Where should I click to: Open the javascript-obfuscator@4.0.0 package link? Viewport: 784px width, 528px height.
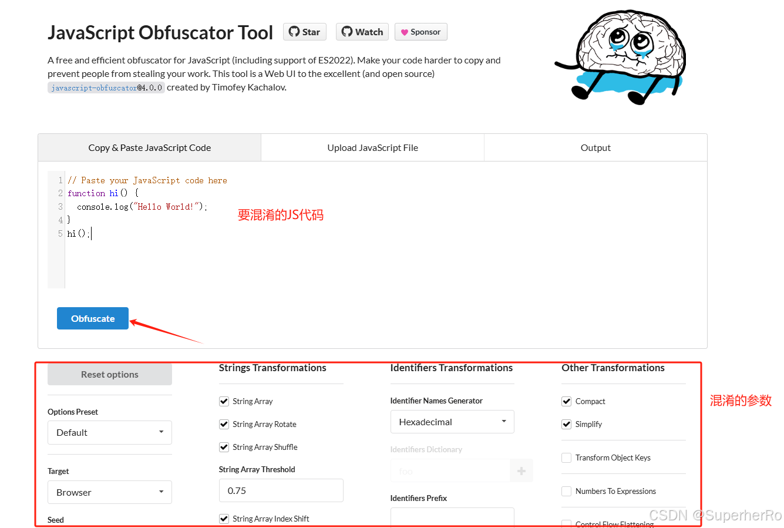pyautogui.click(x=106, y=88)
